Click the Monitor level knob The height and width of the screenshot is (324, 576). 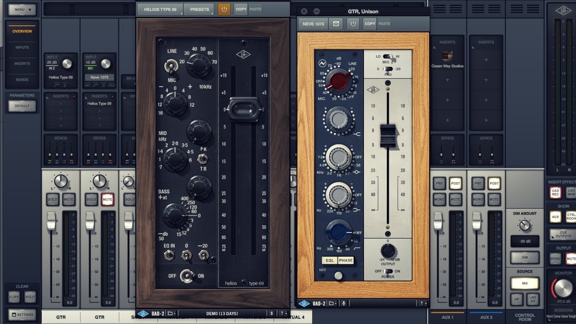click(x=563, y=288)
